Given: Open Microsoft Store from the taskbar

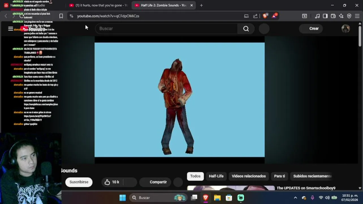Looking at the screenshot, I should [x=229, y=198].
